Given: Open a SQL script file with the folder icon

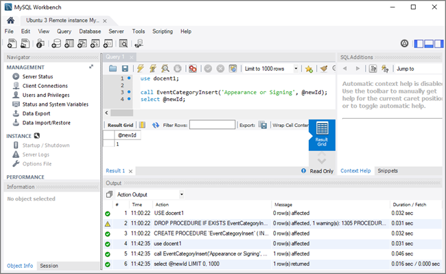Looking at the screenshot, I should click(113, 69).
